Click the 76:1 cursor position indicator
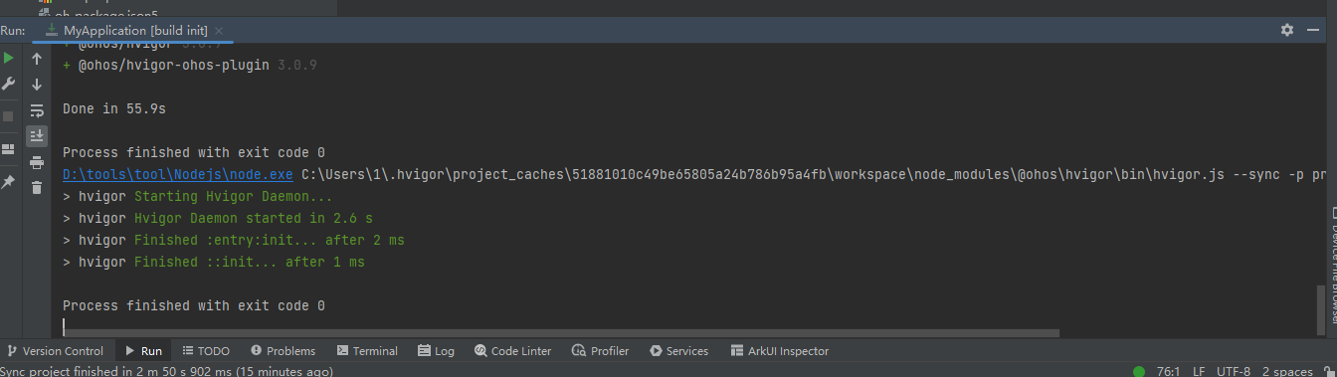The image size is (1337, 377). 1168,371
